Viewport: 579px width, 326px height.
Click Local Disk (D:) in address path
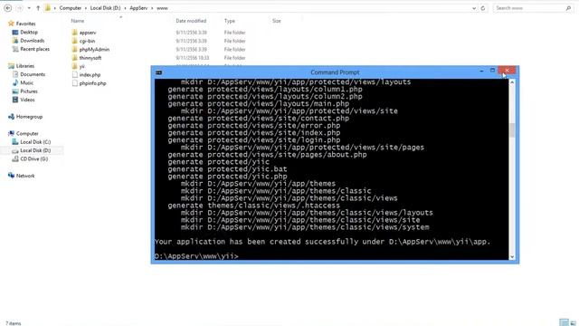(105, 8)
